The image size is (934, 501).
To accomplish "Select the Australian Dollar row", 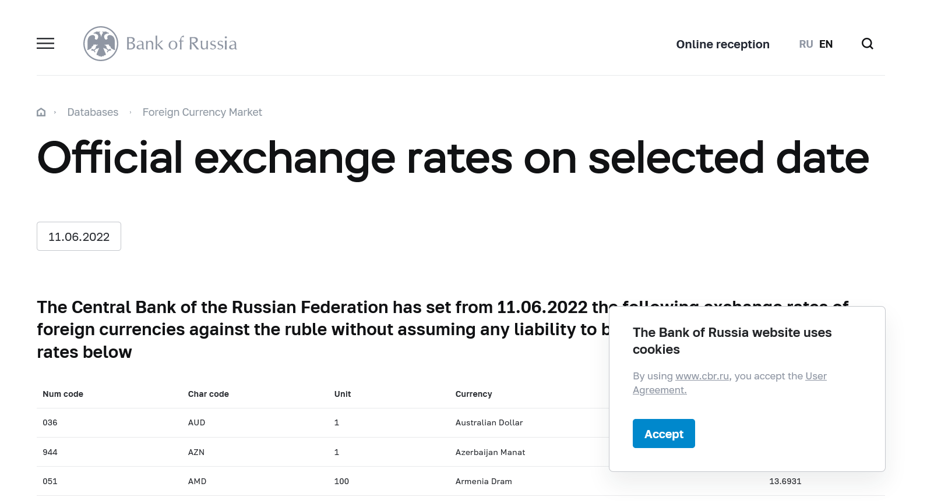I will 489,422.
